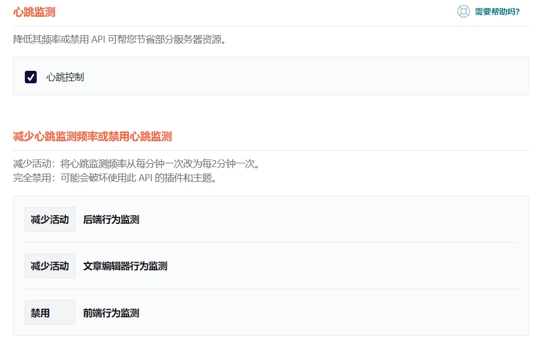Click the 减少活动 explanation line of text
This screenshot has width=540, height=345.
pyautogui.click(x=136, y=163)
